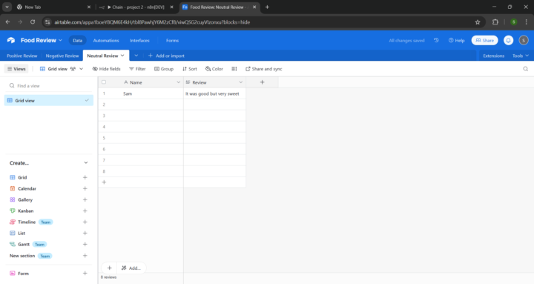Open base history clock icon
Viewport: 534px width, 284px height.
click(x=436, y=40)
